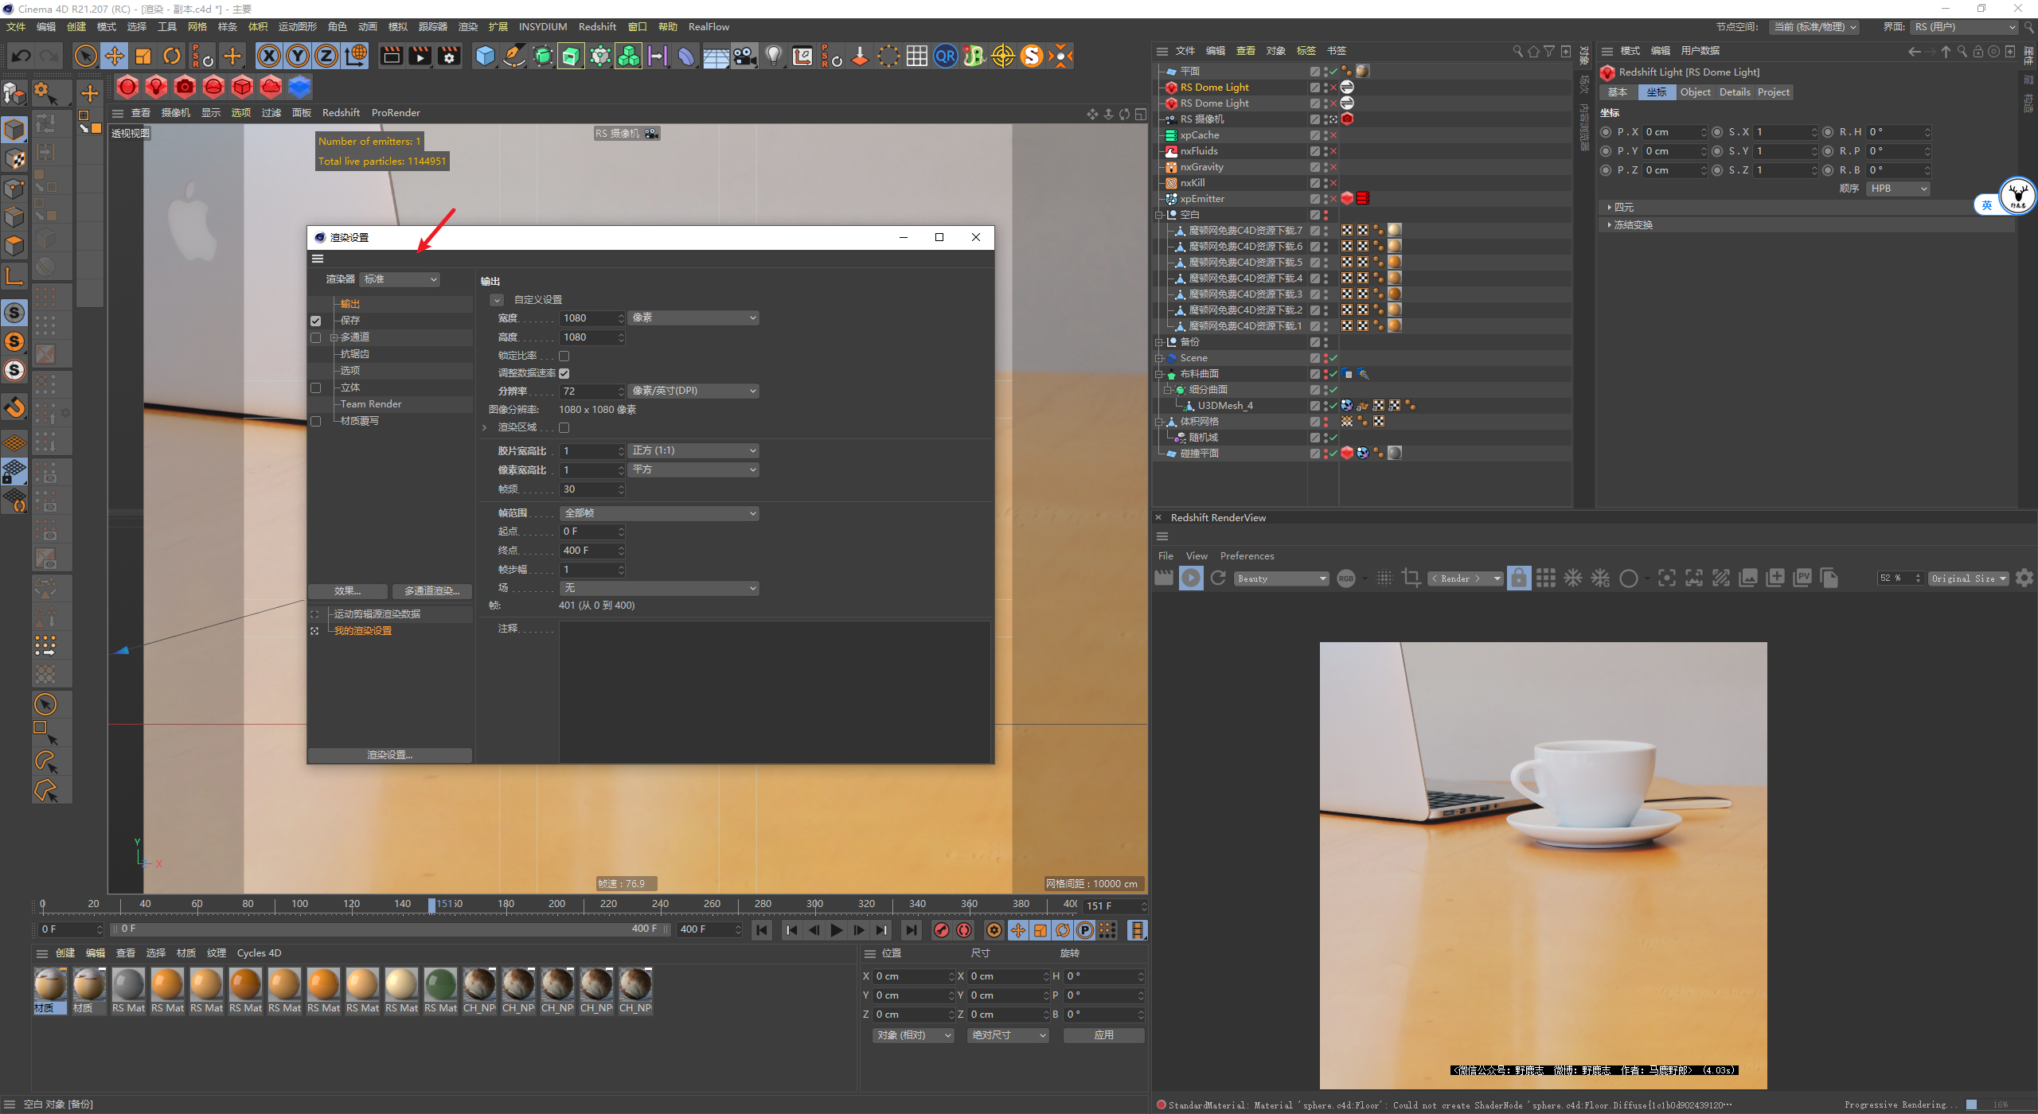
Task: Start Redshift RenderView play button
Action: [1191, 578]
